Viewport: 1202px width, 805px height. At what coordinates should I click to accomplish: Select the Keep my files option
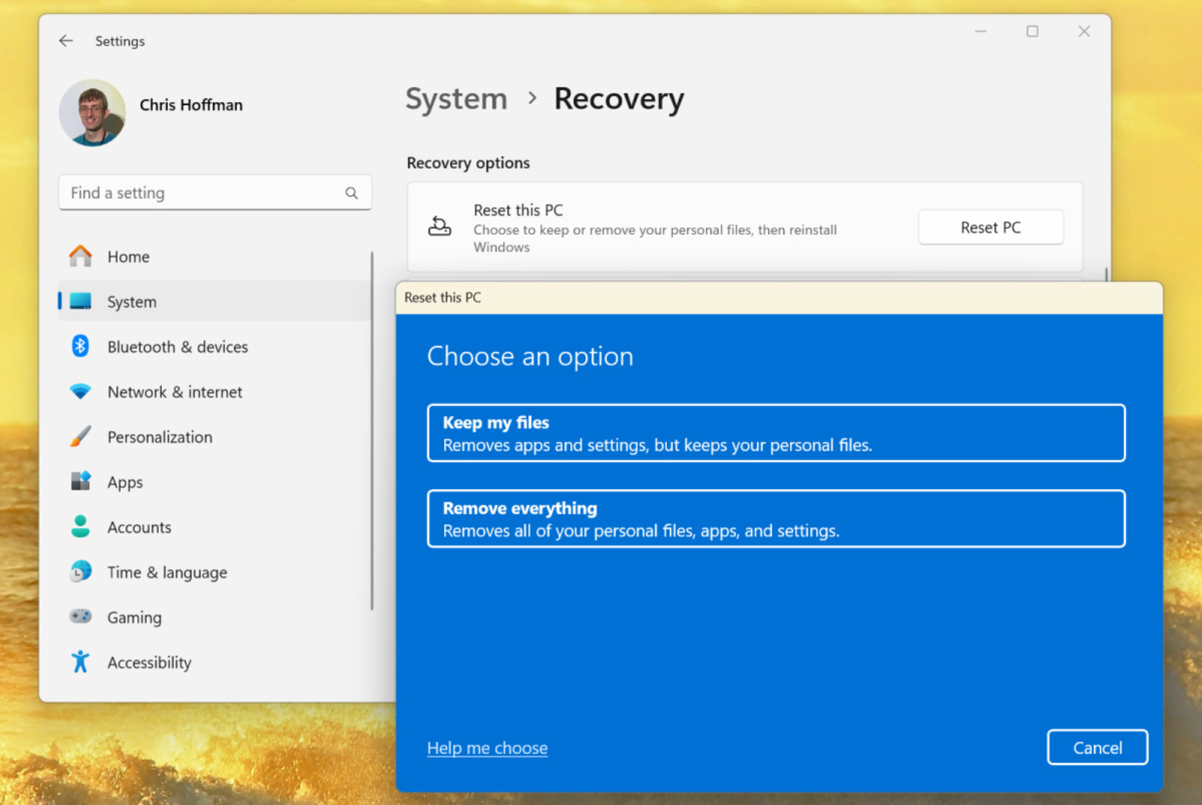775,432
